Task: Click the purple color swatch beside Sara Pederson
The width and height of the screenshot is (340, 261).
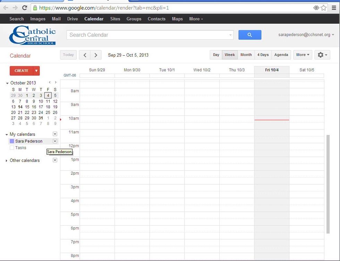Action: point(11,141)
